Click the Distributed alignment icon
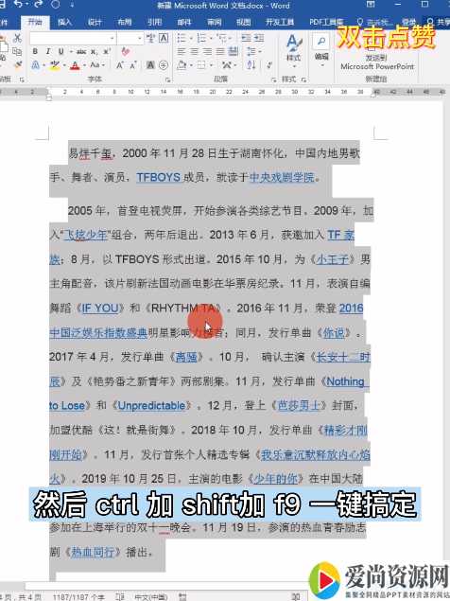Image resolution: width=450 pixels, height=601 pixels. (233, 51)
